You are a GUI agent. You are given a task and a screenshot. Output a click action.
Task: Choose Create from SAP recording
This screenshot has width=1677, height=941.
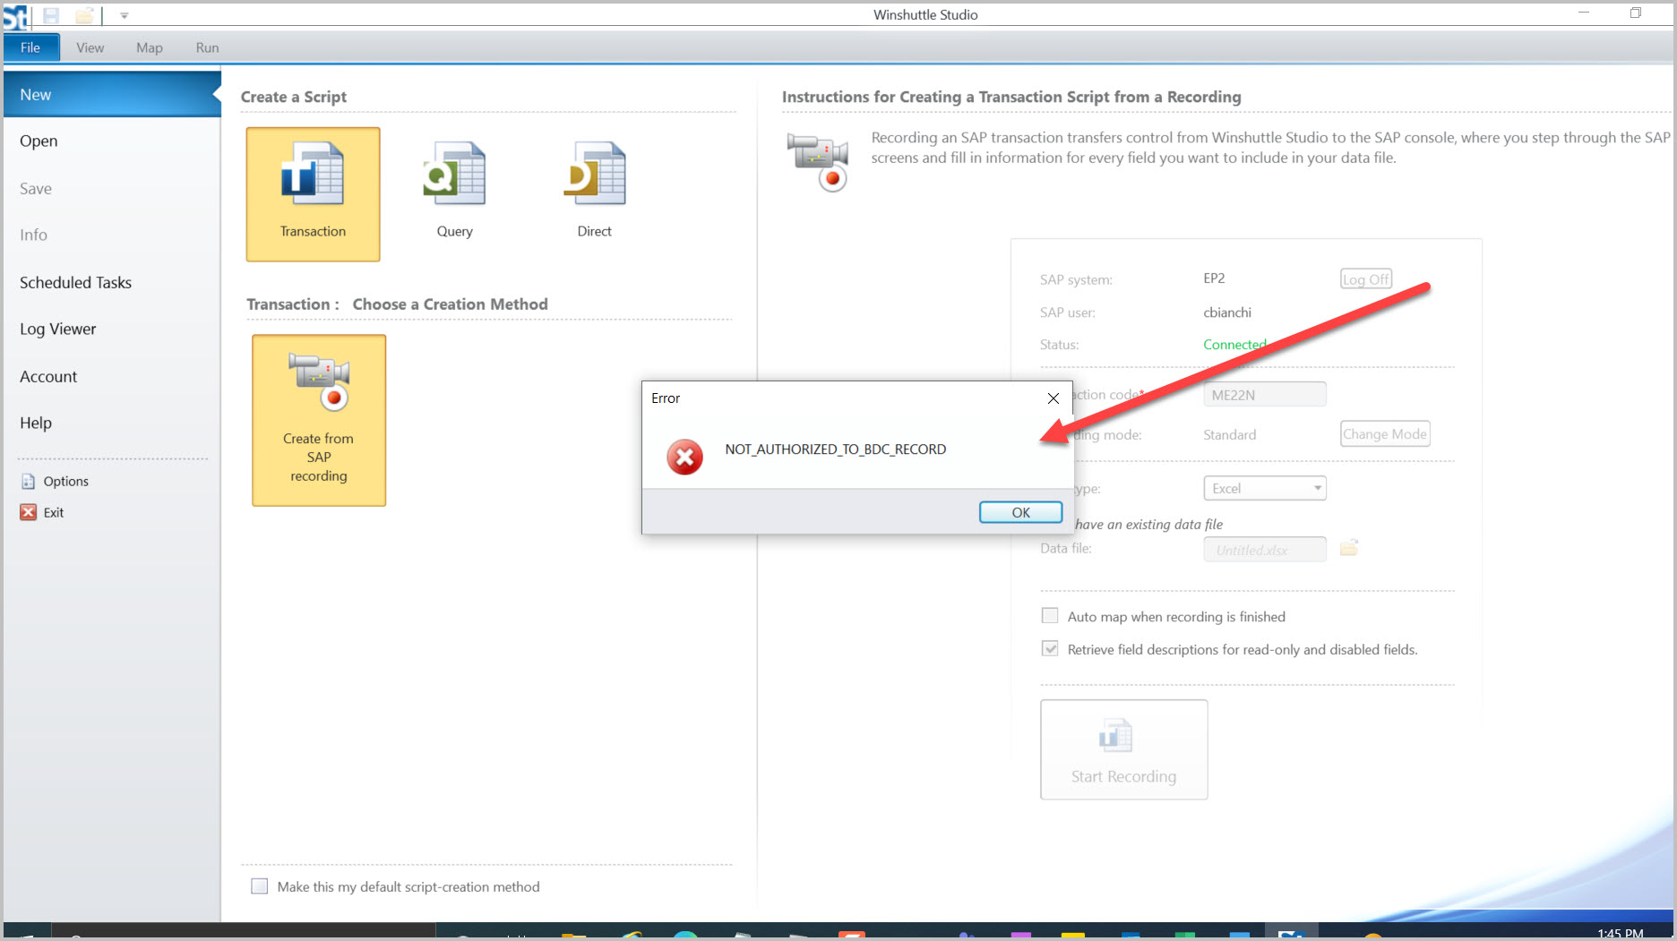coord(319,420)
